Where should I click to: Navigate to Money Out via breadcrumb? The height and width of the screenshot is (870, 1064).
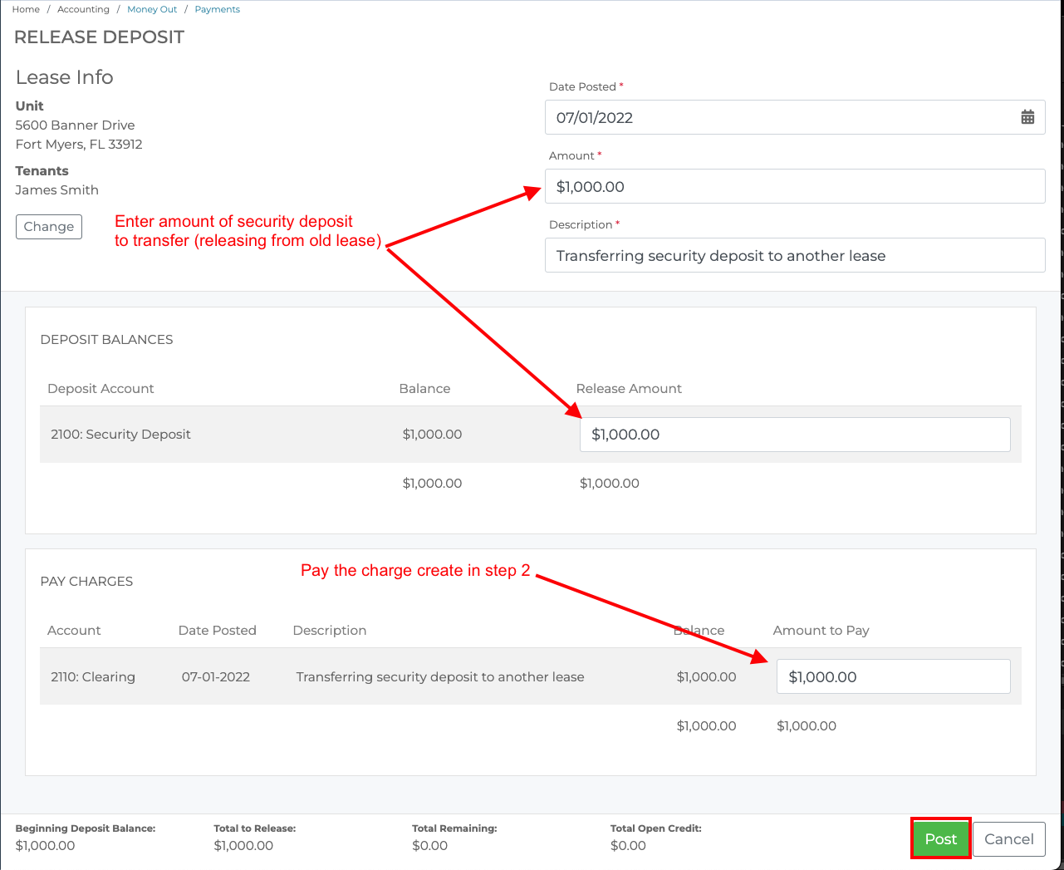(x=152, y=9)
